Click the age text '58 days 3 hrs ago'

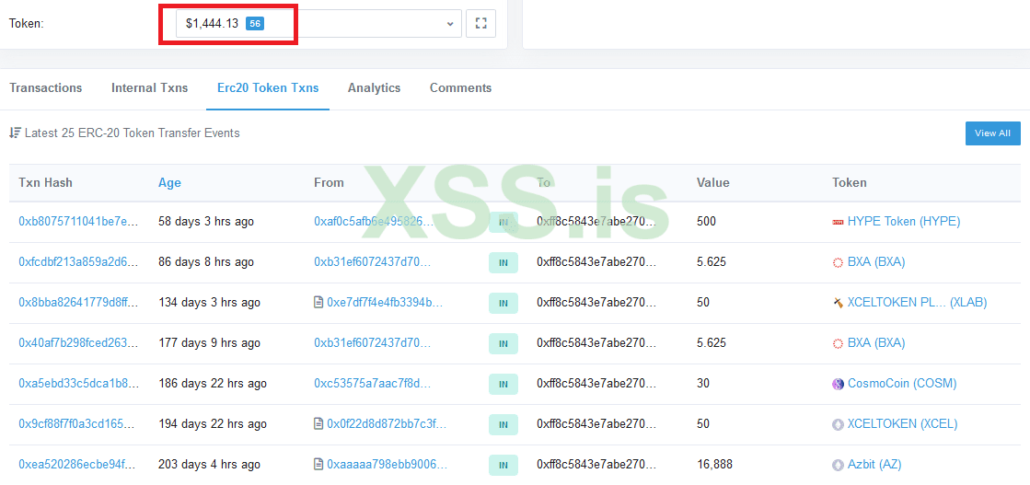click(x=206, y=222)
